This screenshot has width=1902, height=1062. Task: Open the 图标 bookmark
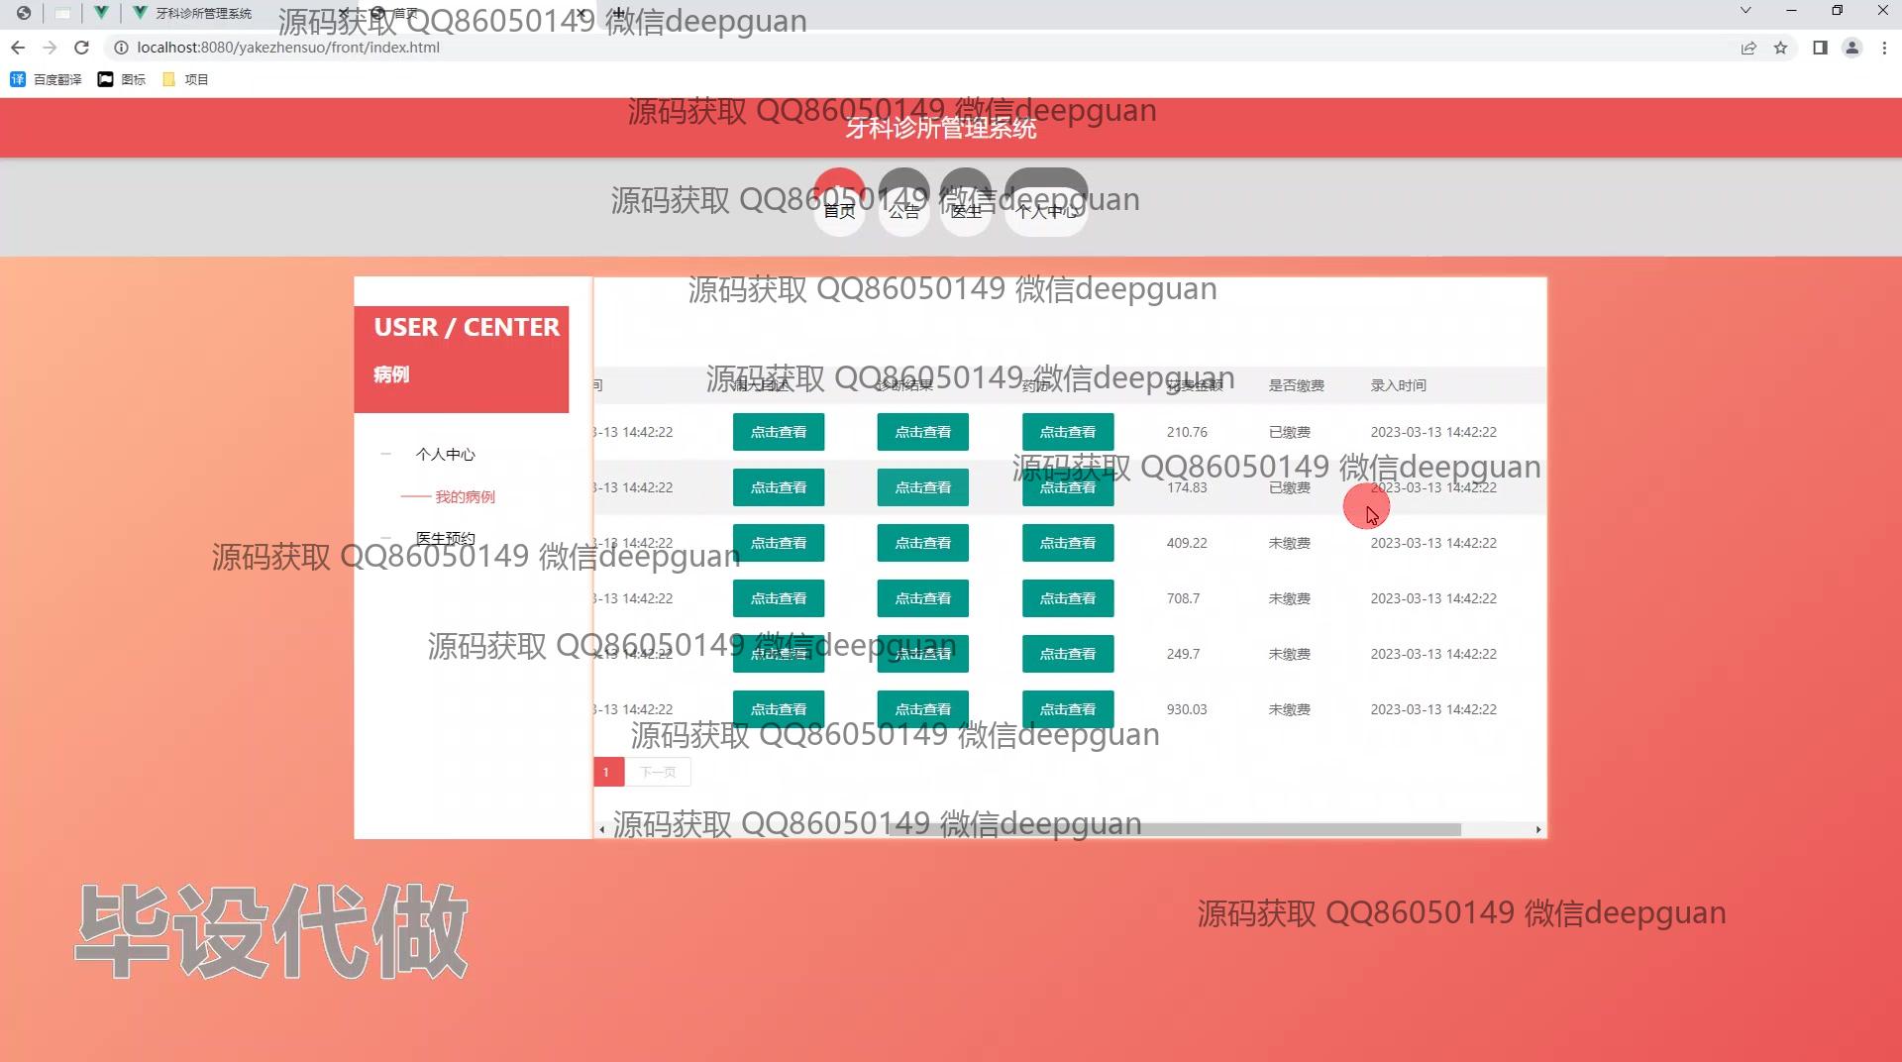tap(121, 79)
